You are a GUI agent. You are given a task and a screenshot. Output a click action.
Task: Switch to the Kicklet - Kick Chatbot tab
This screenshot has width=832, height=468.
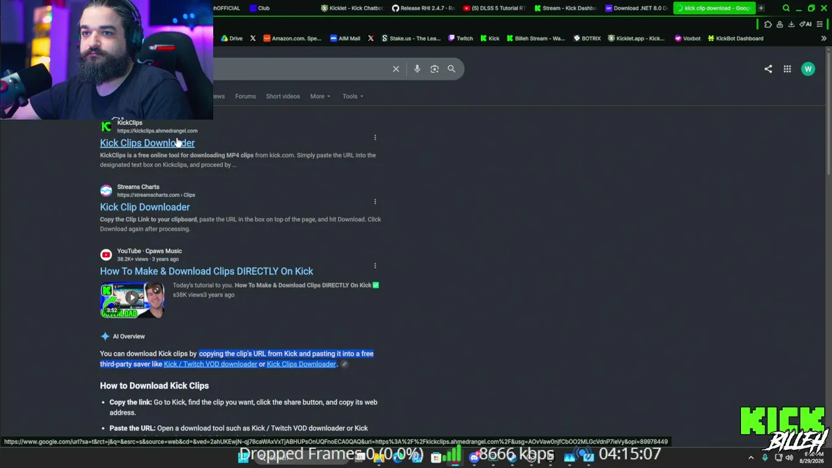[x=352, y=8]
